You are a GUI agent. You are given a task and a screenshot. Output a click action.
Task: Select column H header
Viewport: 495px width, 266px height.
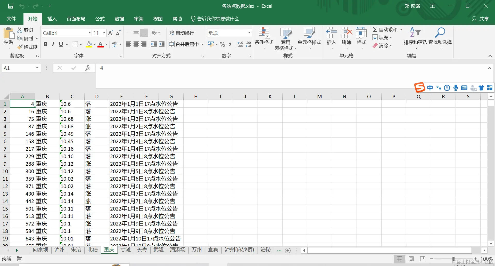(x=196, y=96)
